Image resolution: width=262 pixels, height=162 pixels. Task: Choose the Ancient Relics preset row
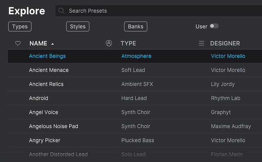click(x=46, y=84)
